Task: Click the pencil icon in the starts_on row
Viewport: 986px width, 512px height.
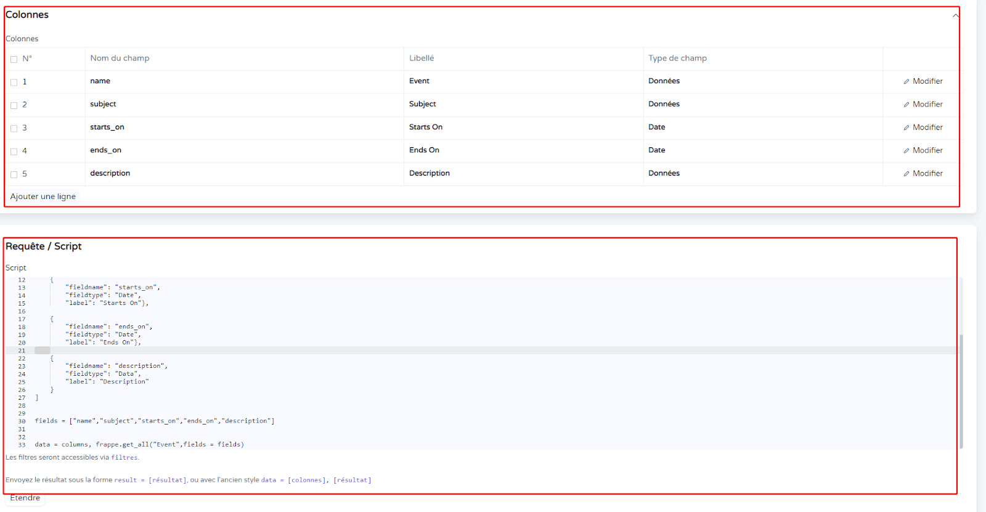Action: (x=907, y=128)
